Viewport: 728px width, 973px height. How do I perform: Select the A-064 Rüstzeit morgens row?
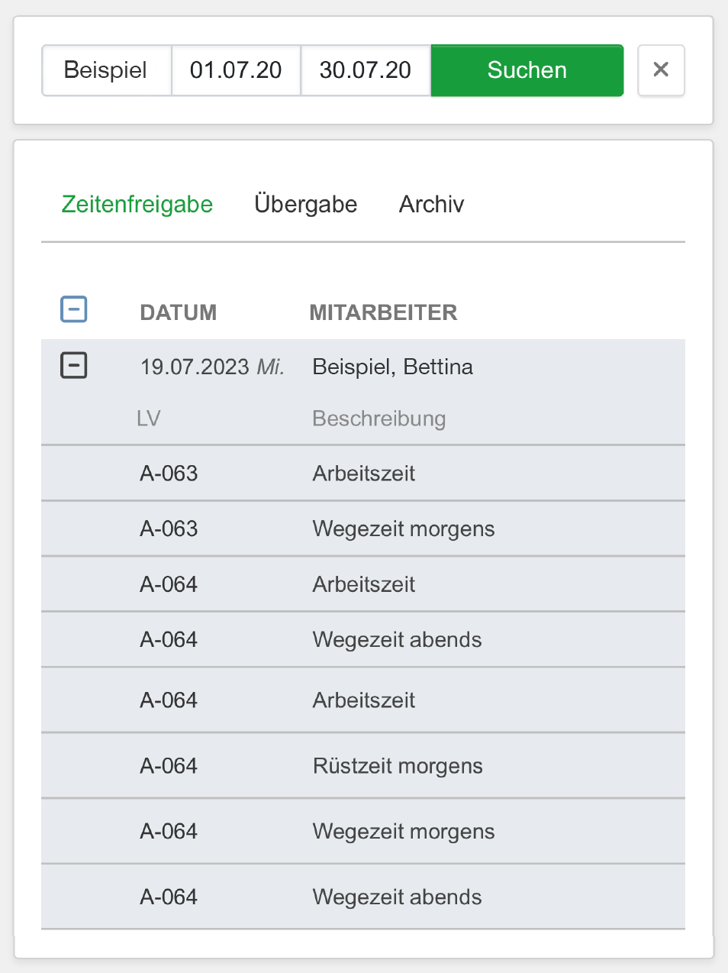point(363,766)
